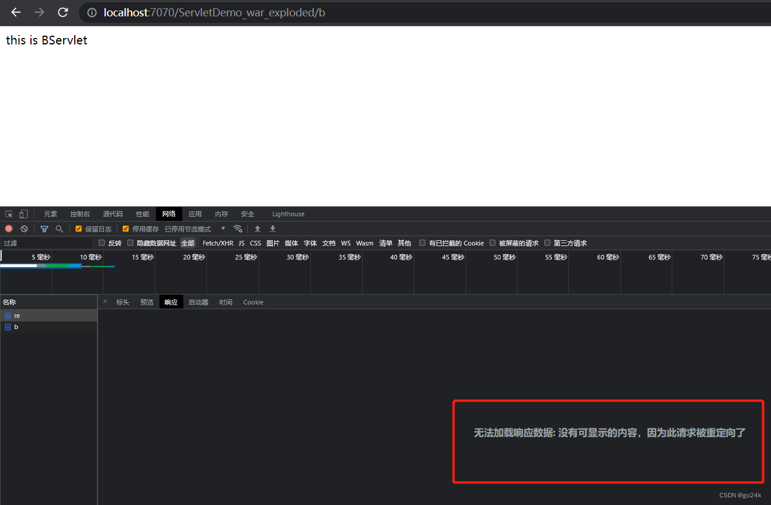Click the 40 毫秒 timeline marker
Screen dimensions: 771x505
pyautogui.click(x=401, y=257)
